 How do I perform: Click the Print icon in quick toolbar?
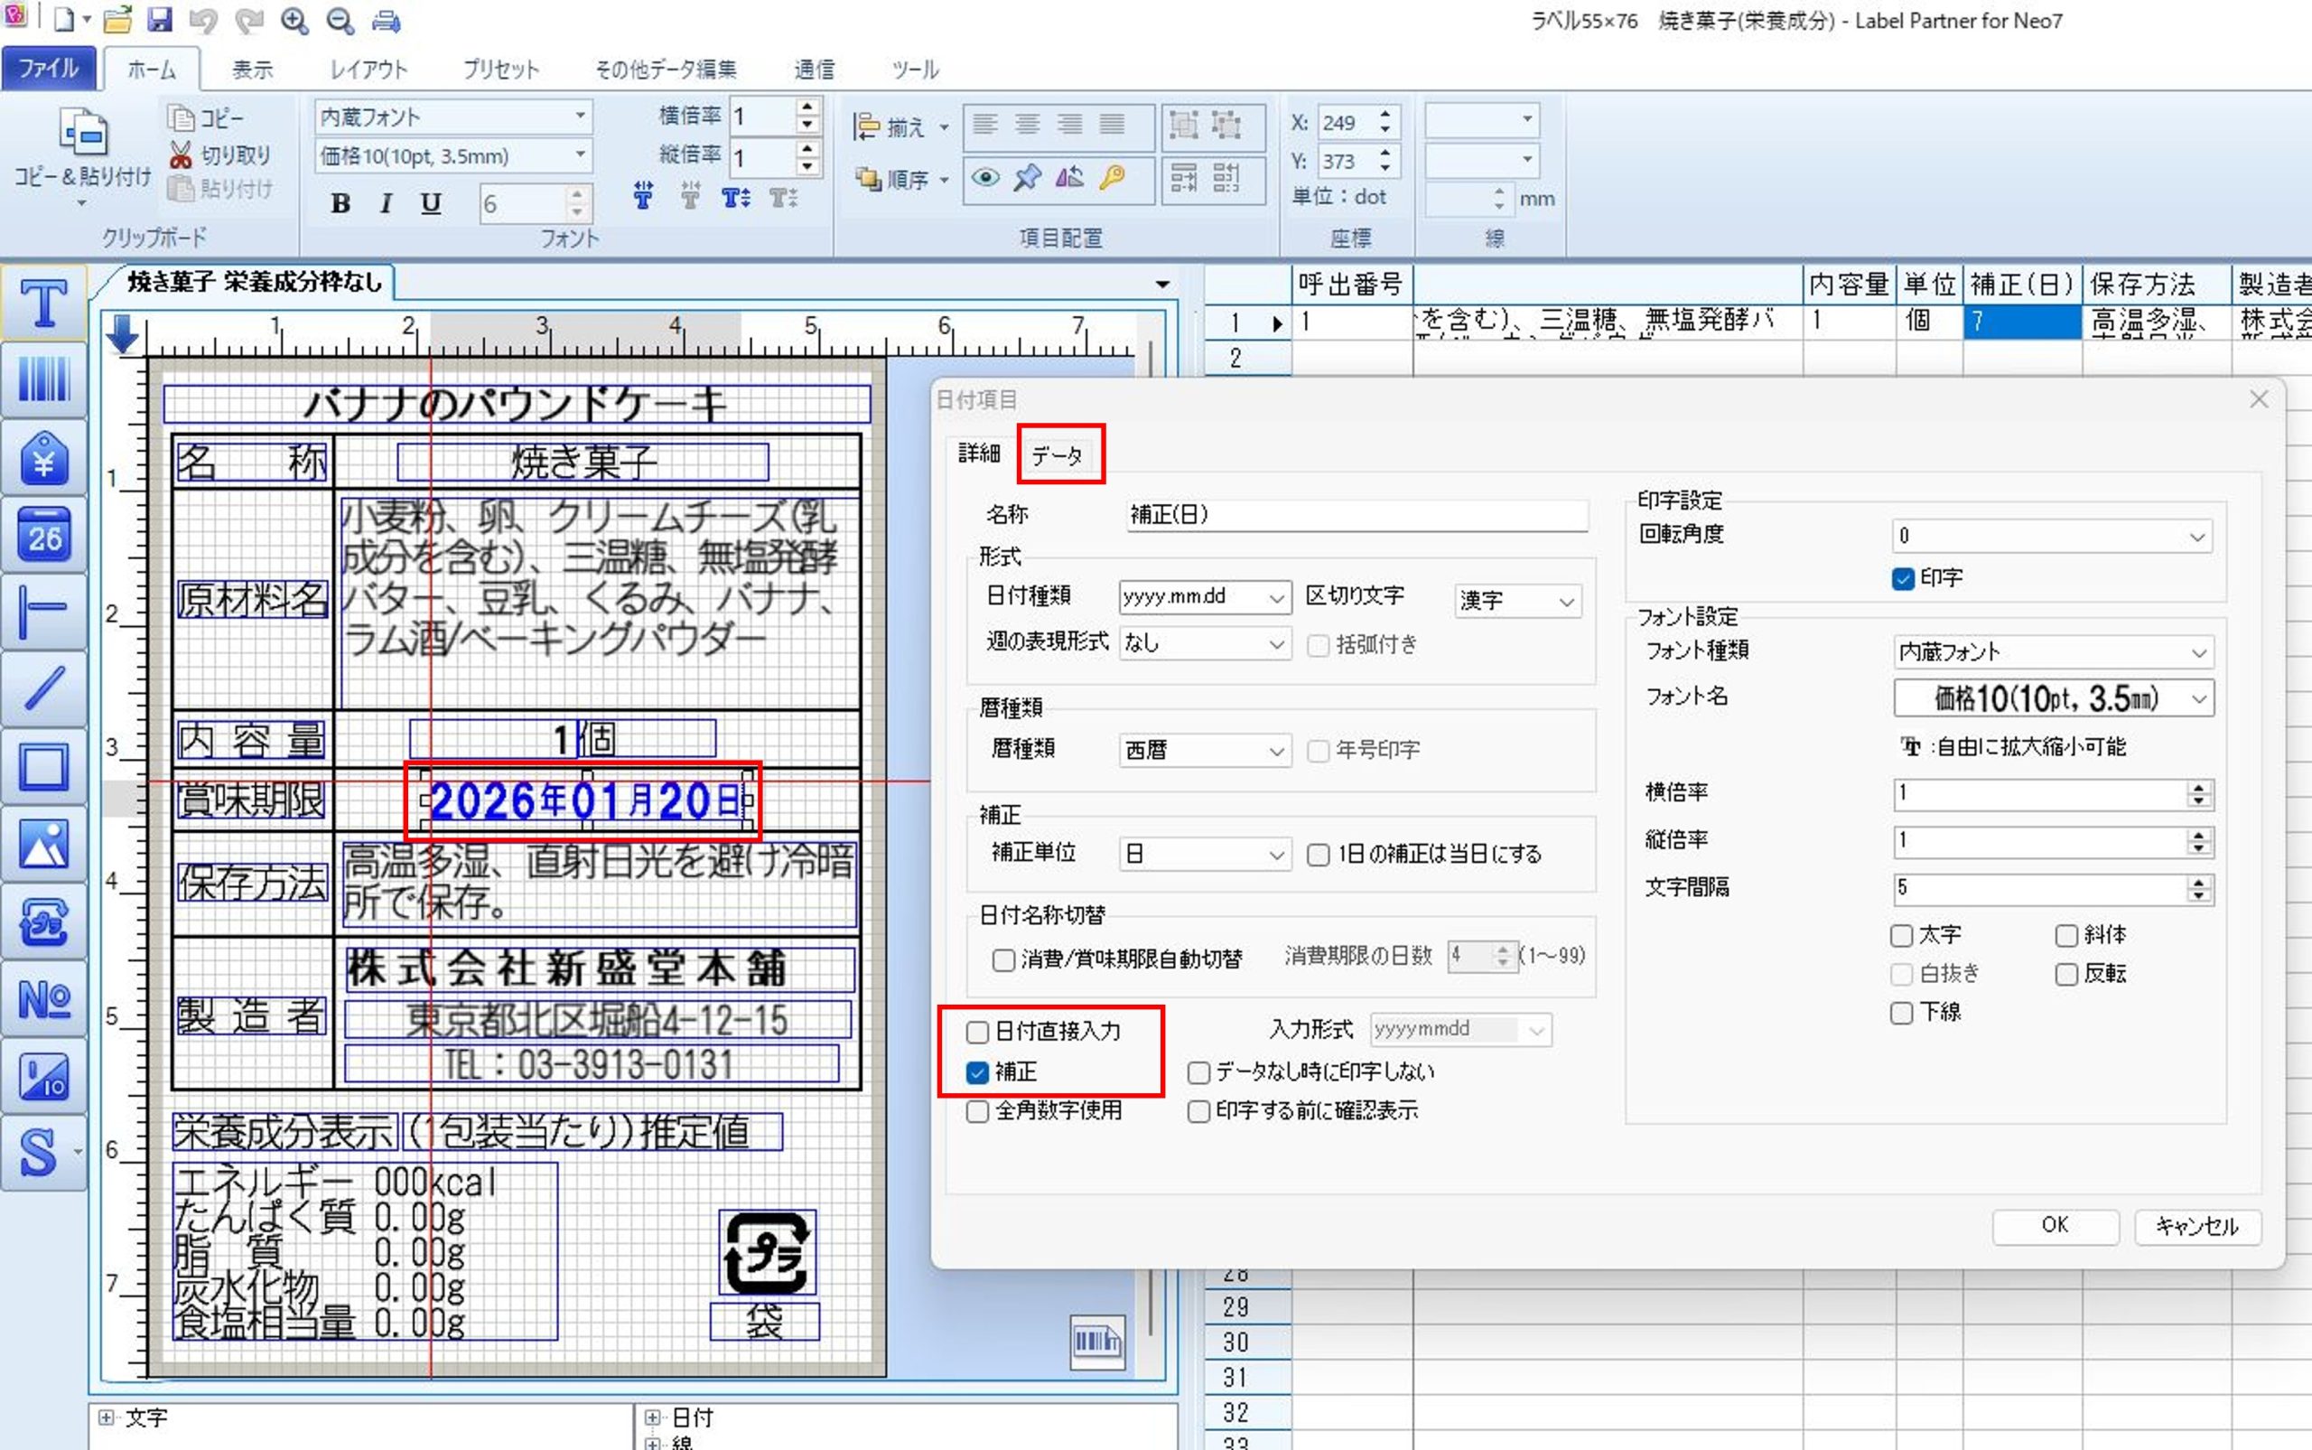386,20
